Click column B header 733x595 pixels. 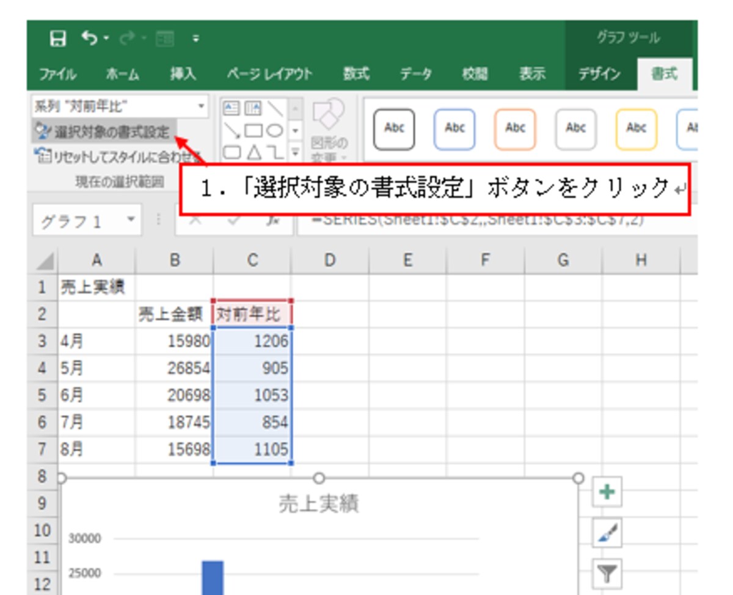[174, 261]
